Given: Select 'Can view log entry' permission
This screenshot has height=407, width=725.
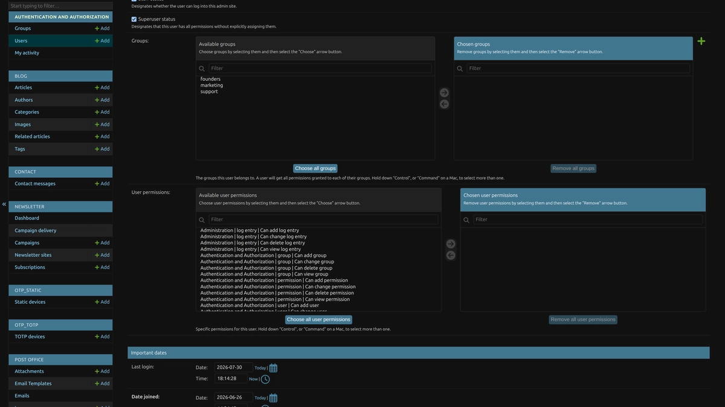Looking at the screenshot, I should 250,249.
